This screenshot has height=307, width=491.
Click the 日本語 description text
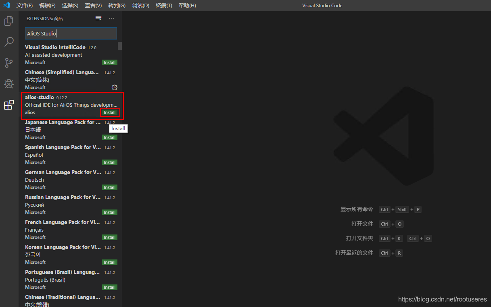33,130
